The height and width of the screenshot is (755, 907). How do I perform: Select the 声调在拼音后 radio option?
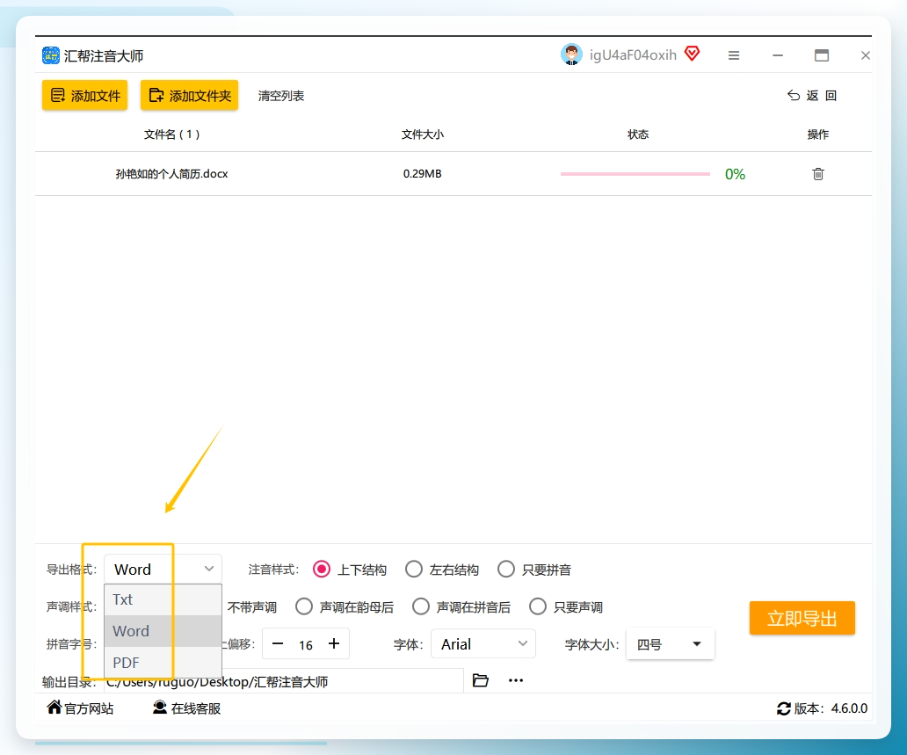[x=461, y=606]
